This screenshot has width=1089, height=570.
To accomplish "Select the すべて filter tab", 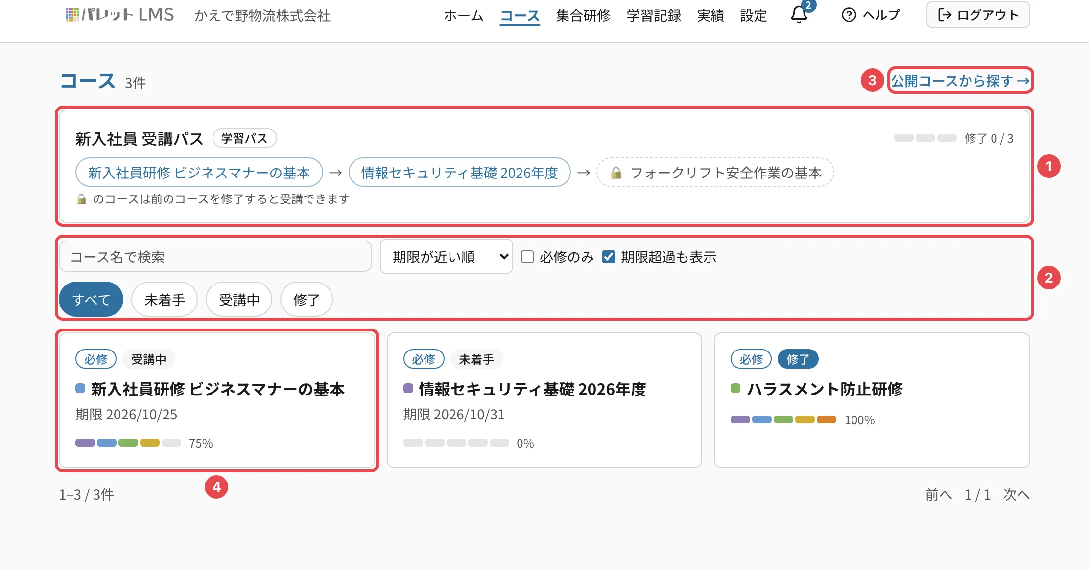I will 91,299.
